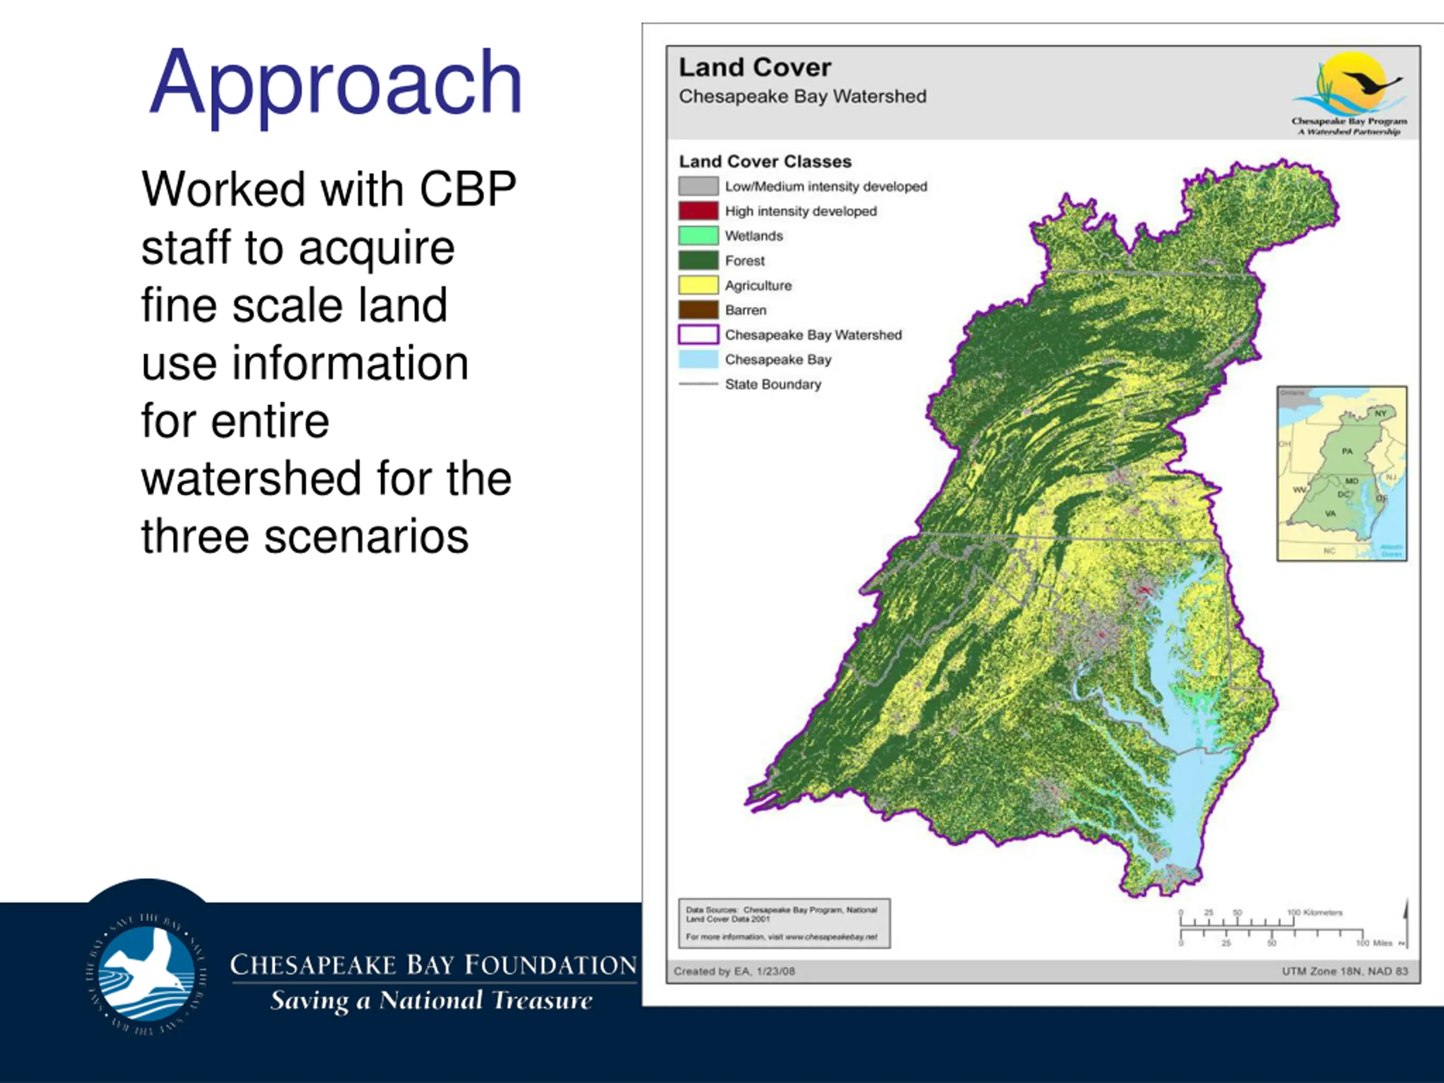The width and height of the screenshot is (1444, 1083).
Task: Click the 'VA' label in the inset map
Action: (x=1331, y=513)
